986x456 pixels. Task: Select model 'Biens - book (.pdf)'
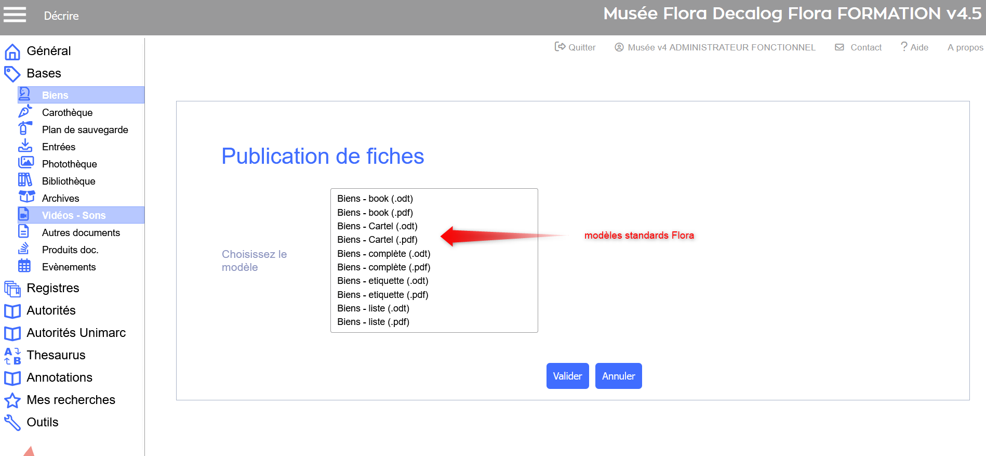pyautogui.click(x=434, y=213)
